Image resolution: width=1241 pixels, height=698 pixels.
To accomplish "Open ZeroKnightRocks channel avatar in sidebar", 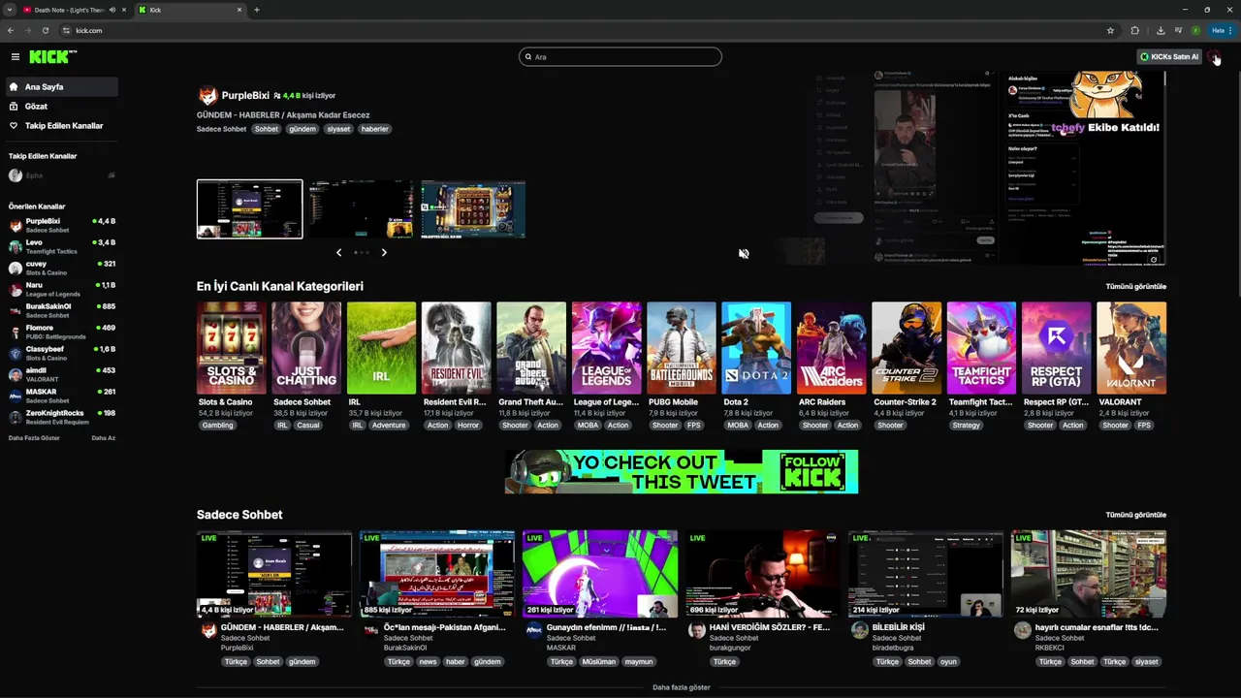I will tap(16, 418).
